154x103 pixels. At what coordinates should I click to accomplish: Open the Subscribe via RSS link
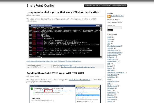pyautogui.click(x=117, y=16)
